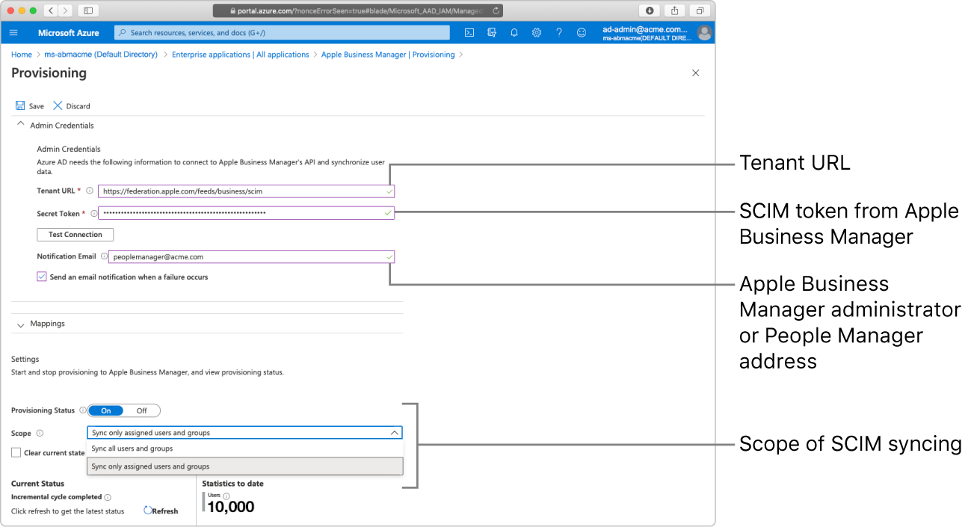This screenshot has width=968, height=527.
Task: Open help using the question mark icon
Action: coord(558,32)
